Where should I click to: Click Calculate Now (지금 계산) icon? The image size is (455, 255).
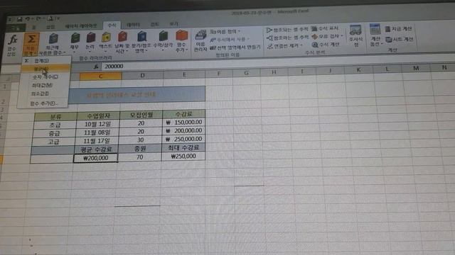point(387,29)
